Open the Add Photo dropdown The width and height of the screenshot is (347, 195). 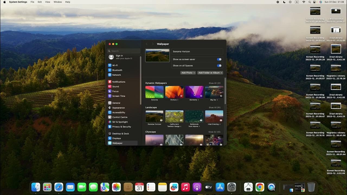tap(188, 73)
